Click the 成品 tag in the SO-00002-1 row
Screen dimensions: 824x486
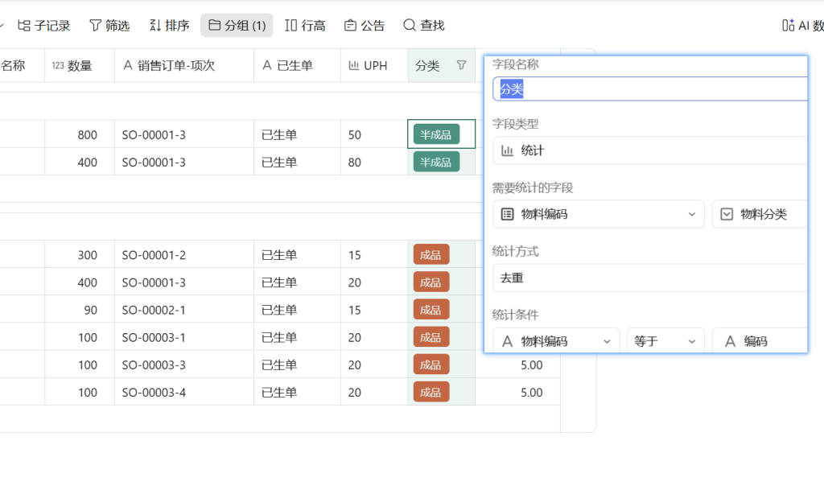click(431, 310)
